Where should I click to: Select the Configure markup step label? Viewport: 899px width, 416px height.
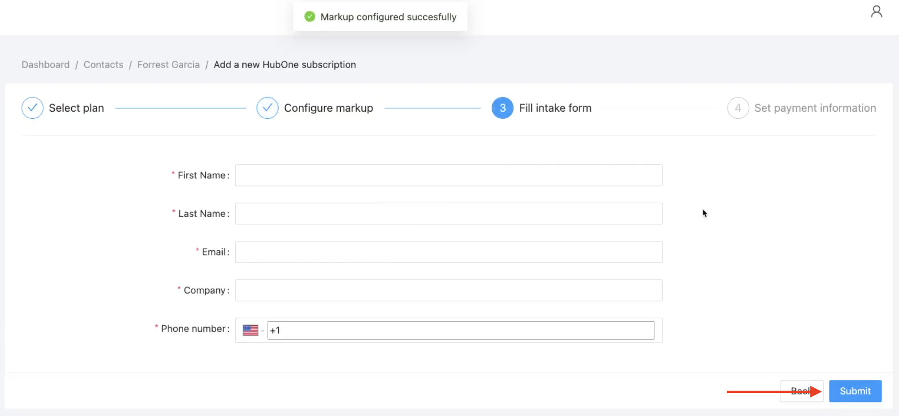tap(328, 108)
